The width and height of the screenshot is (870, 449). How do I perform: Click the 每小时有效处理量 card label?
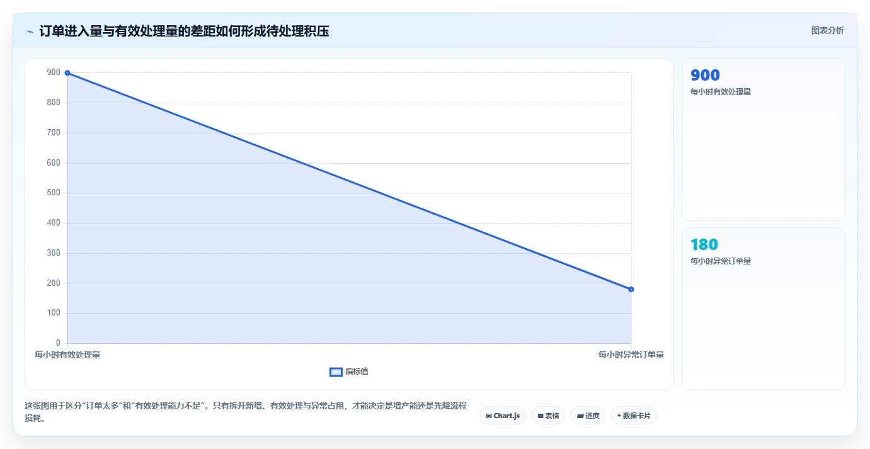721,92
